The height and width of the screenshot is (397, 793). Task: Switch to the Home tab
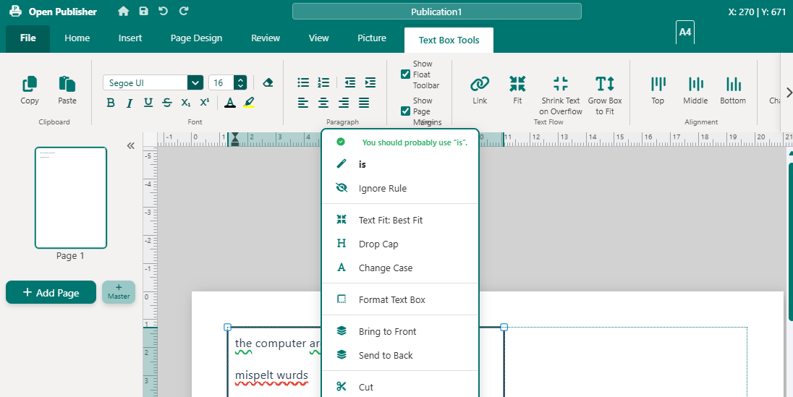(77, 38)
